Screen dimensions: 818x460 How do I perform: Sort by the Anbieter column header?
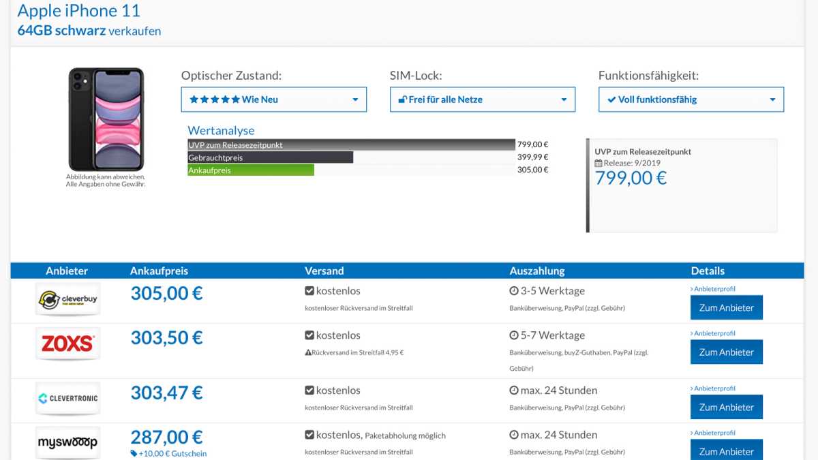tap(67, 271)
